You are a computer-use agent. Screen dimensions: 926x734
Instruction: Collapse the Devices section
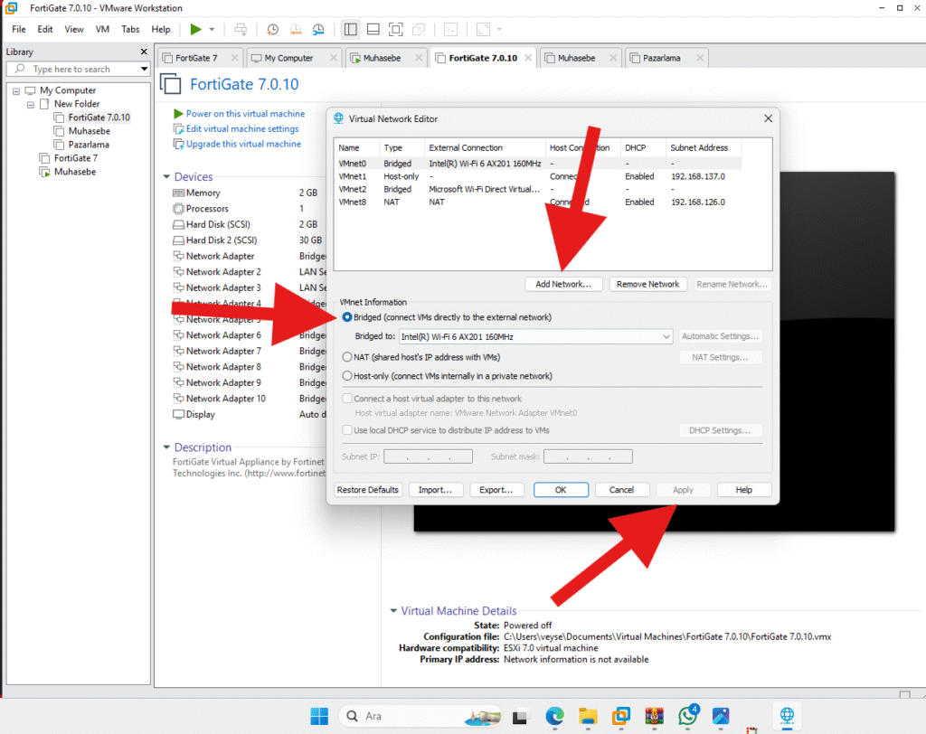coord(166,177)
